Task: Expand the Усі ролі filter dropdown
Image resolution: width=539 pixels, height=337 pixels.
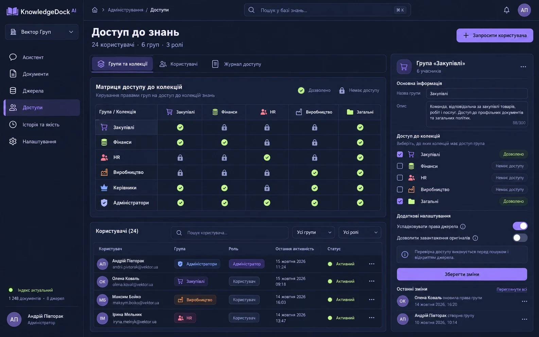Action: click(x=360, y=232)
